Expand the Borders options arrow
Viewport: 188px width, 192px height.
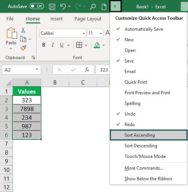point(86,45)
